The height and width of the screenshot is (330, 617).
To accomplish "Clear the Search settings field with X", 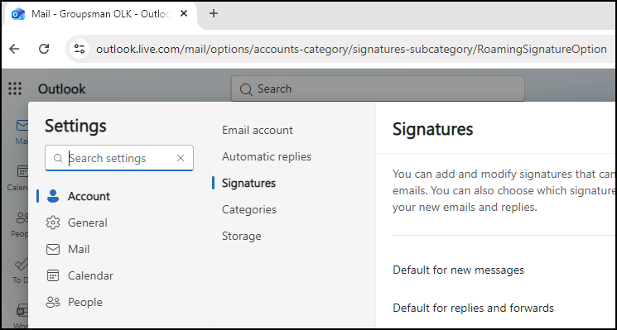I will point(181,158).
